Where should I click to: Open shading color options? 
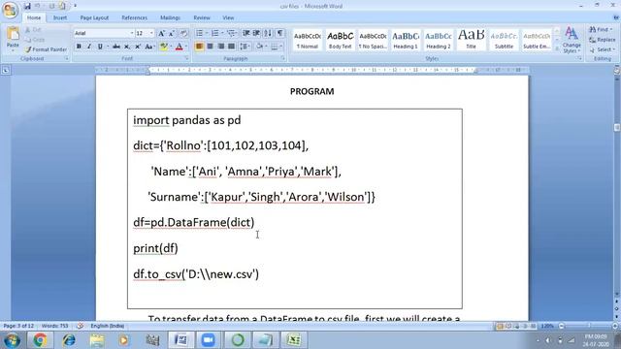click(261, 47)
